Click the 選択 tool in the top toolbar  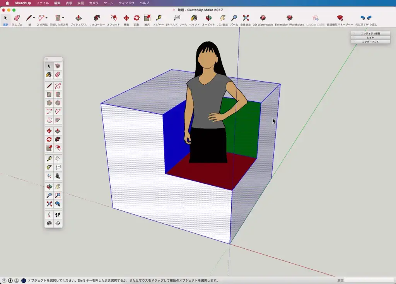coord(5,20)
